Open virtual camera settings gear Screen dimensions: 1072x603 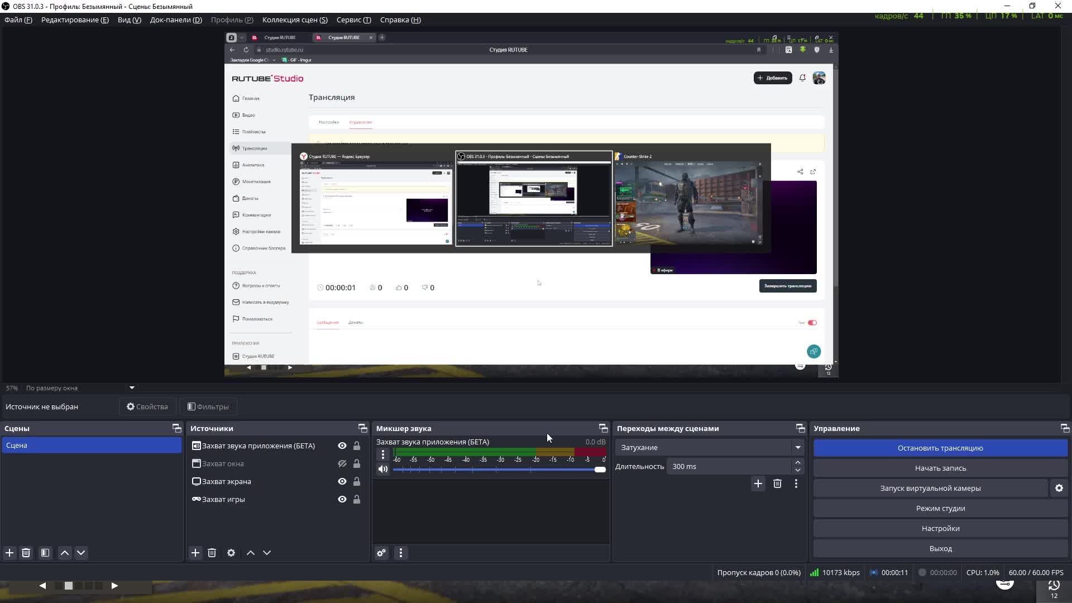1059,488
